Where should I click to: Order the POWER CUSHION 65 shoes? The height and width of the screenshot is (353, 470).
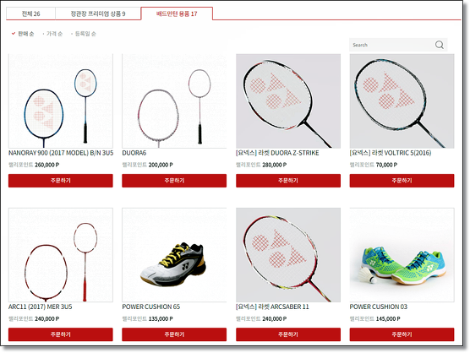pyautogui.click(x=174, y=334)
